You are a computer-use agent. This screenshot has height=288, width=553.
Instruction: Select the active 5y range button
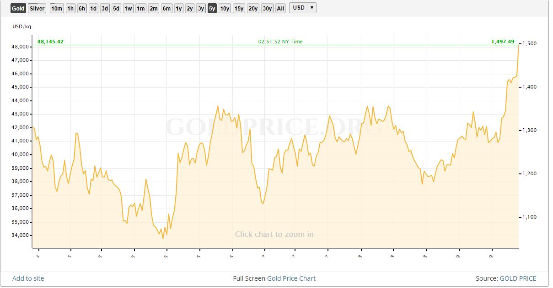pos(212,8)
